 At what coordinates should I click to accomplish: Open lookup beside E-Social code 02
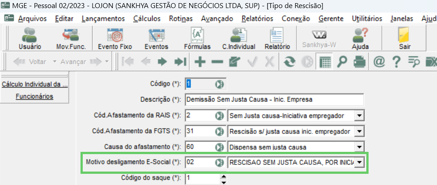point(220,163)
